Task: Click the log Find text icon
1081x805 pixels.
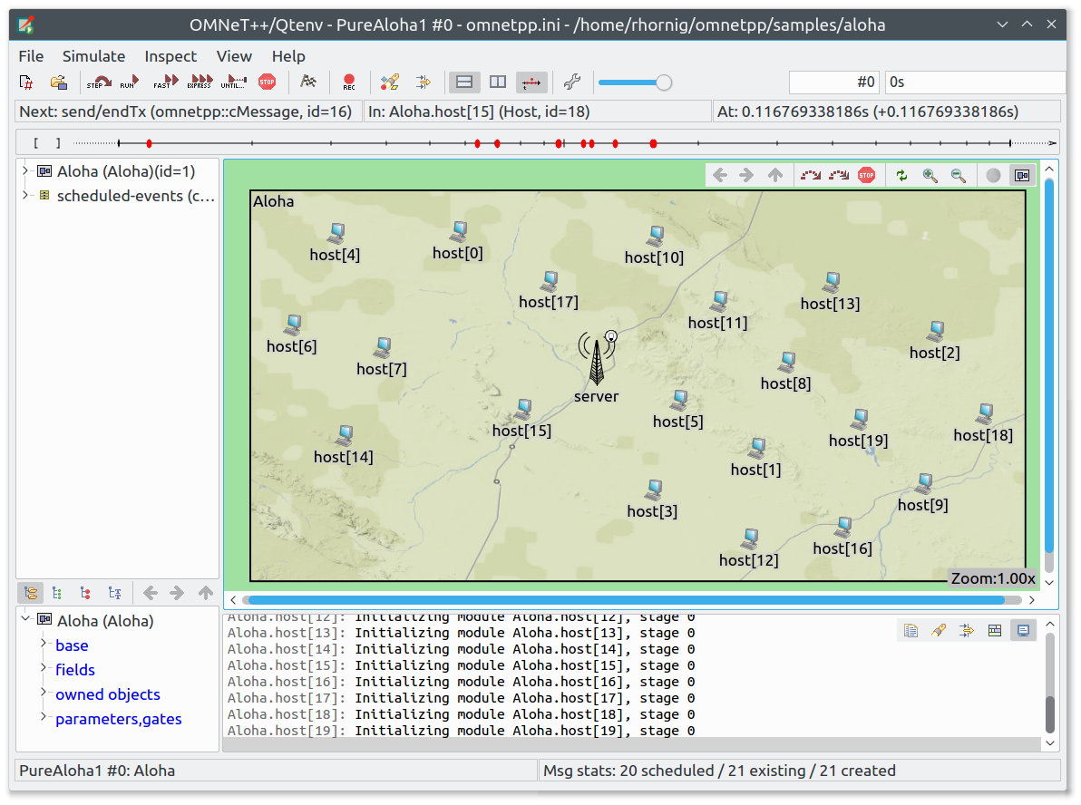Action: click(x=939, y=631)
